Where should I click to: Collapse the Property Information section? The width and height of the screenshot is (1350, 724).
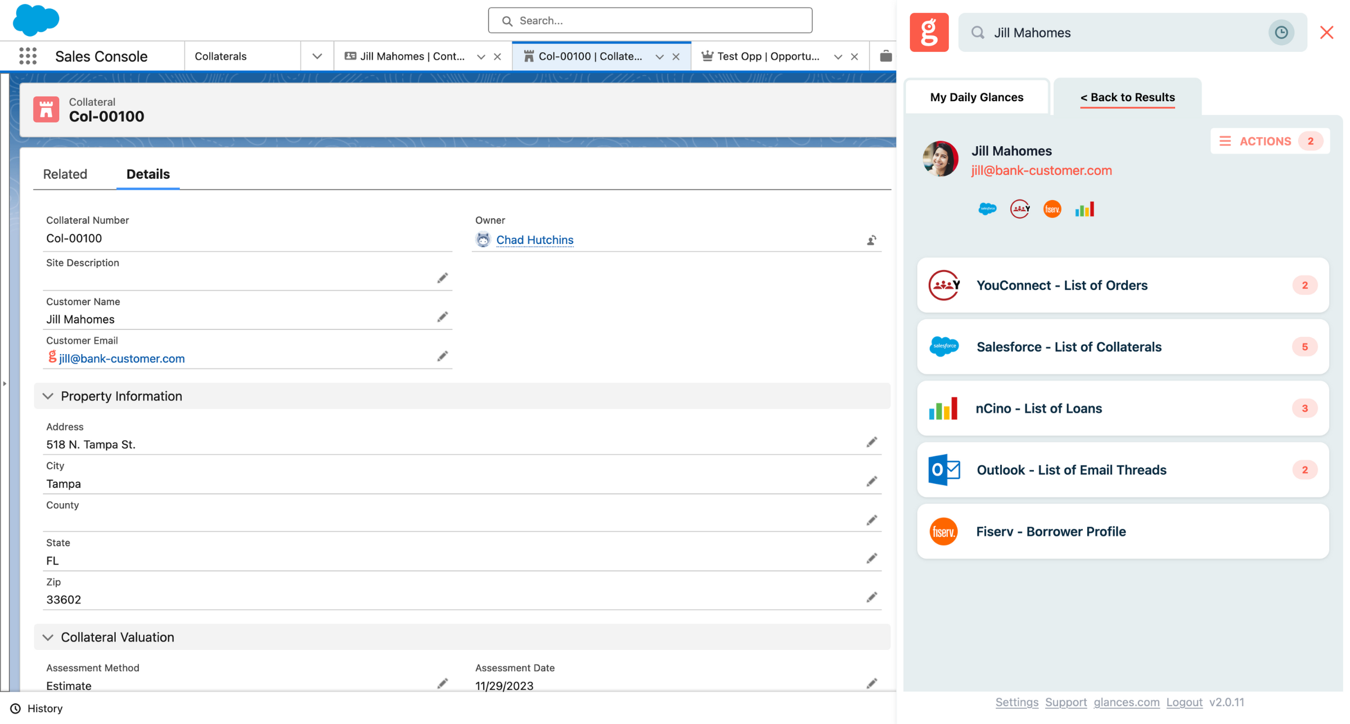tap(48, 396)
